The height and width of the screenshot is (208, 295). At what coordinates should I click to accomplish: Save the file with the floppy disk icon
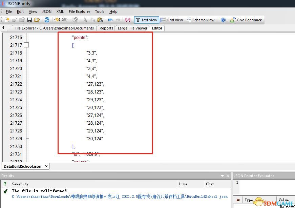29,20
